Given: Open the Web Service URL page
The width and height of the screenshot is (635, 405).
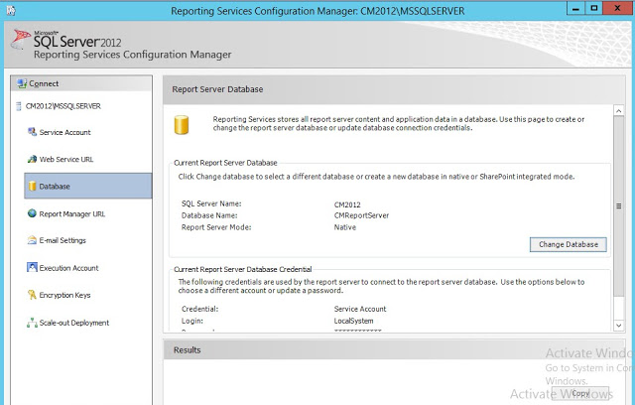Looking at the screenshot, I should [66, 159].
